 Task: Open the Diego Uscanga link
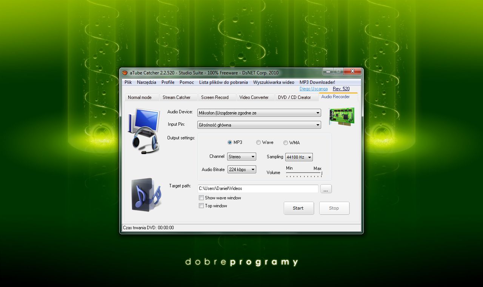[314, 89]
